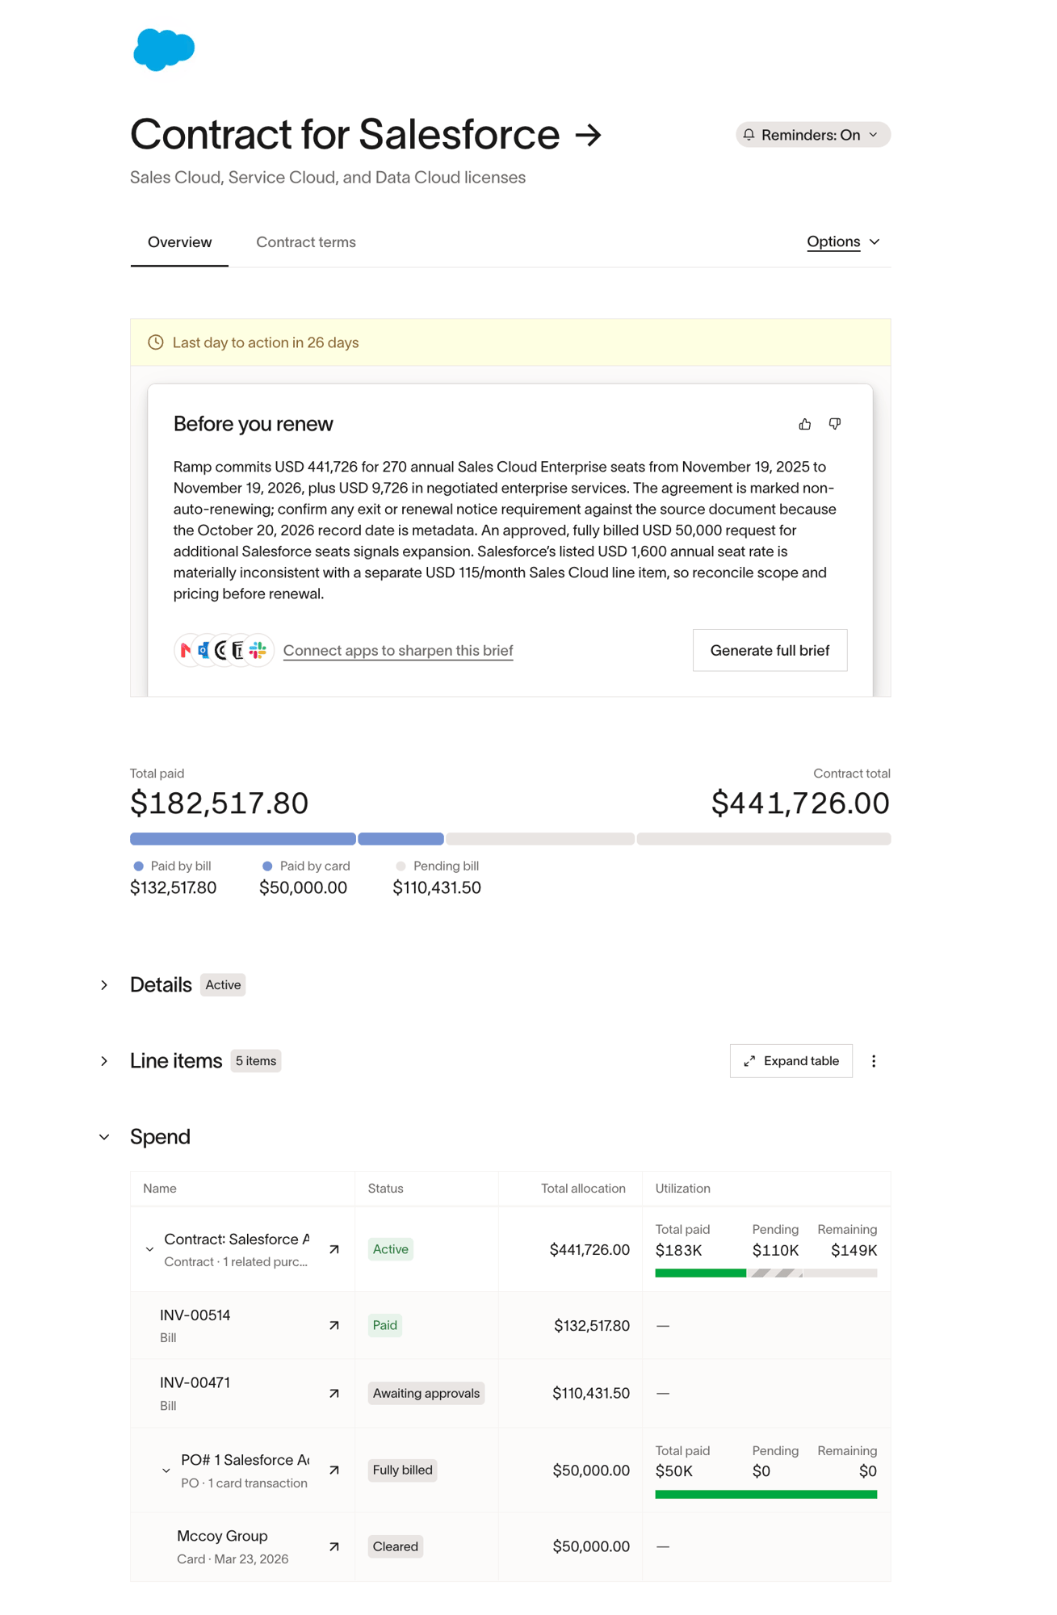Viewport: 1057px width, 1615px height.
Task: Click the Paid by card $50,000.00 legend value
Action: click(303, 887)
